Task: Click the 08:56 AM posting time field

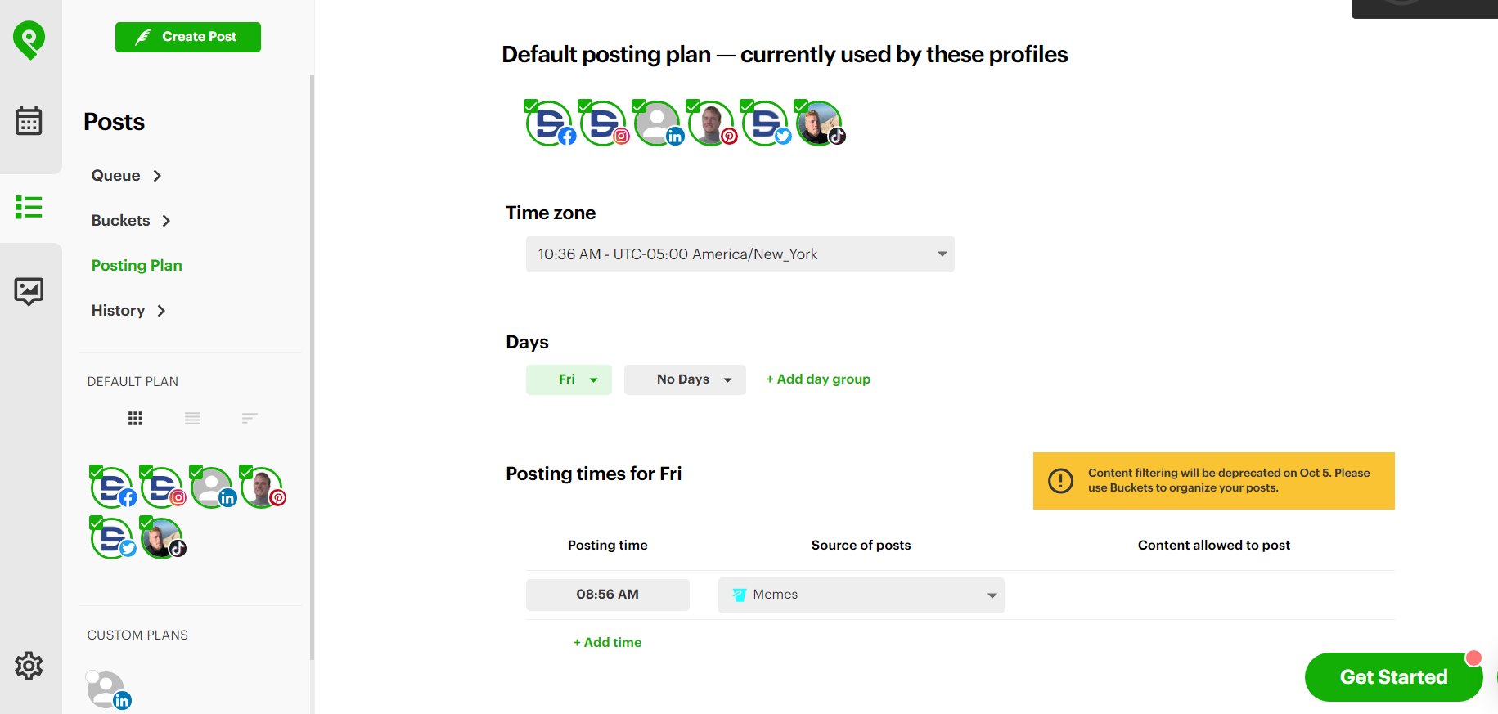Action: point(607,595)
